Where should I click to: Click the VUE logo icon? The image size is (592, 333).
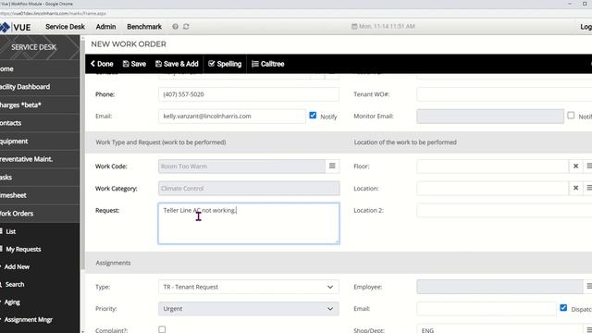click(5, 27)
